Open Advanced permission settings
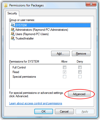Screen dimensions: 100x120 [79, 94]
